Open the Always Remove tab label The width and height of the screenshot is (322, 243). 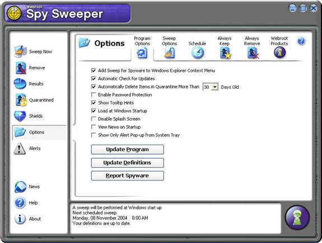point(252,41)
